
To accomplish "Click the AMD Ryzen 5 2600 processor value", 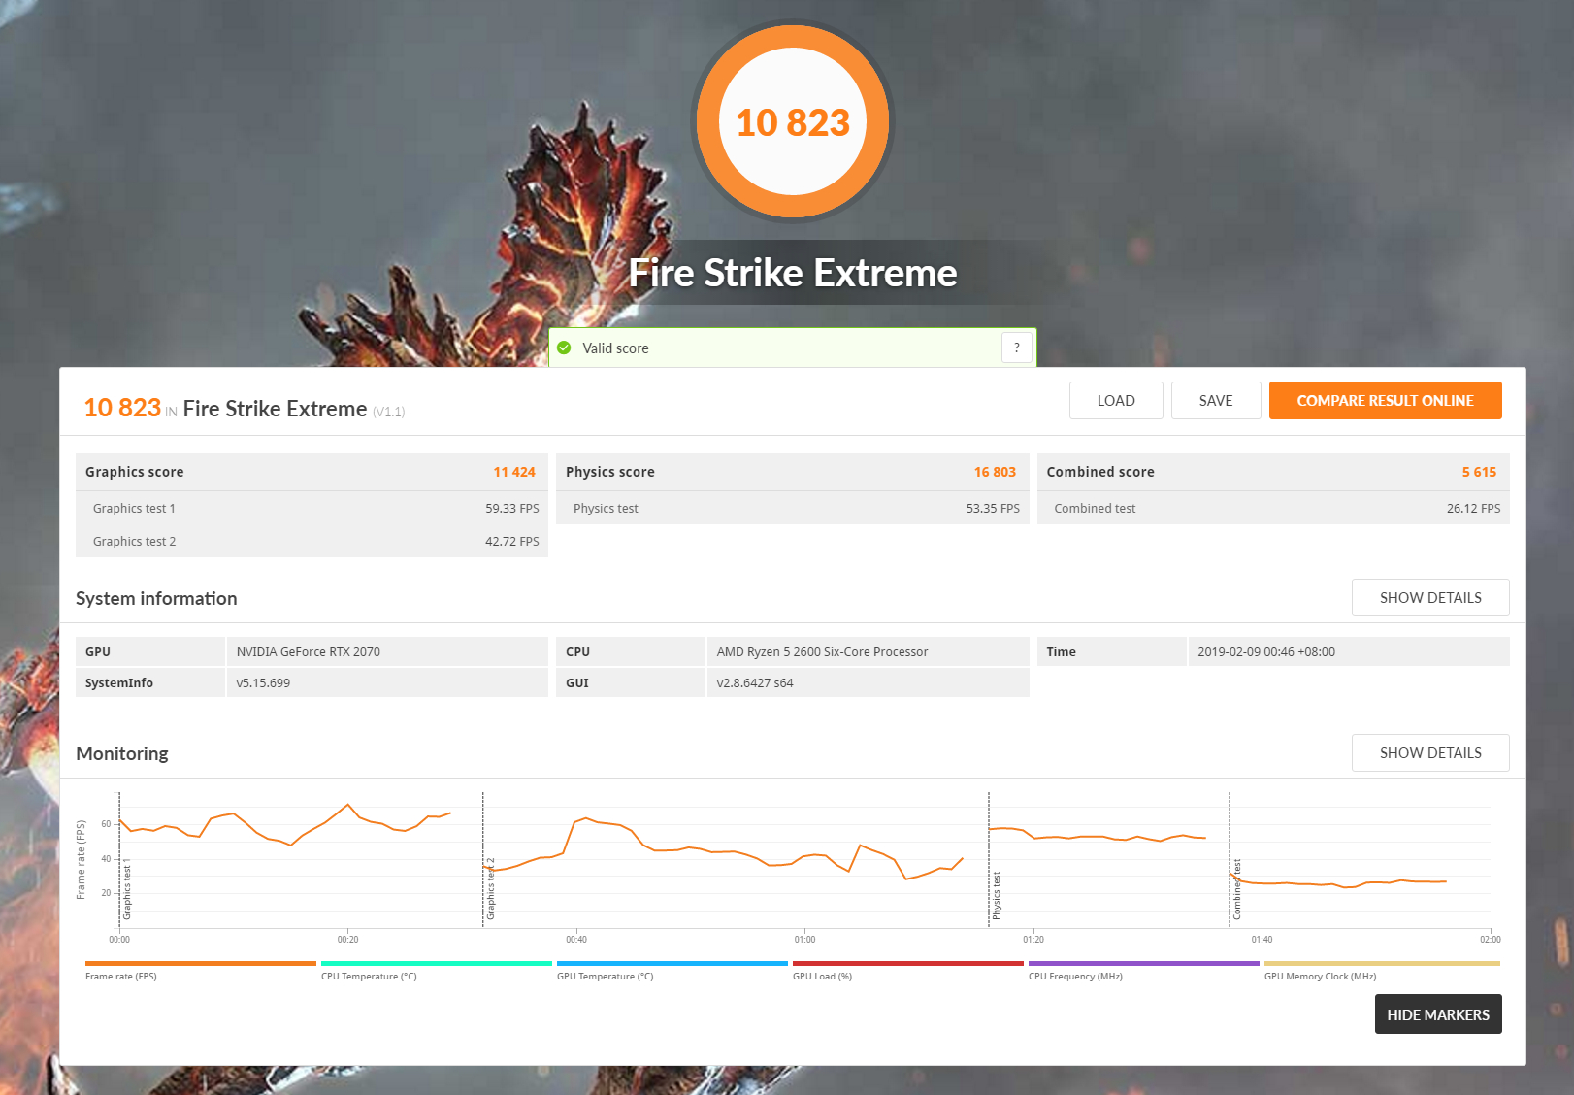I will [823, 651].
